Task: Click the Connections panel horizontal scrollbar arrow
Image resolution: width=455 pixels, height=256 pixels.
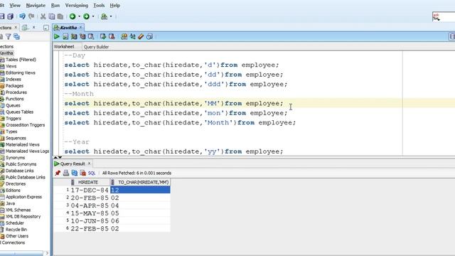Action: pos(47,253)
